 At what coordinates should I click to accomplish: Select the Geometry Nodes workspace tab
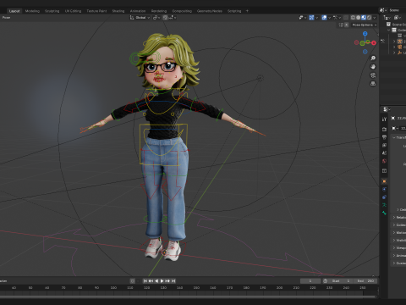click(210, 11)
